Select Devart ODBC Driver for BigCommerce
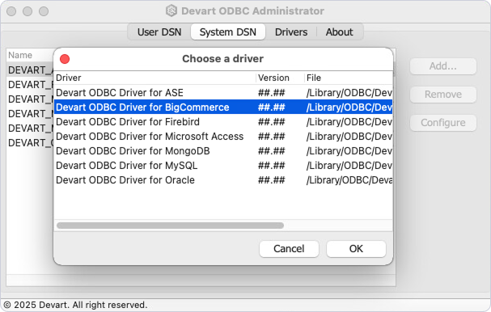491x312 pixels. (223, 107)
